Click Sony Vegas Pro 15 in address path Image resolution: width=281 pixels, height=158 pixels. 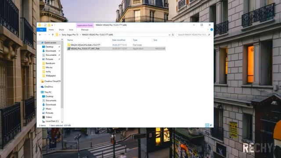[70, 35]
